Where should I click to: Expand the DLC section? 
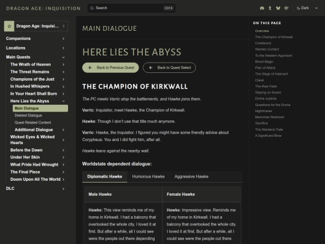pyautogui.click(x=63, y=189)
